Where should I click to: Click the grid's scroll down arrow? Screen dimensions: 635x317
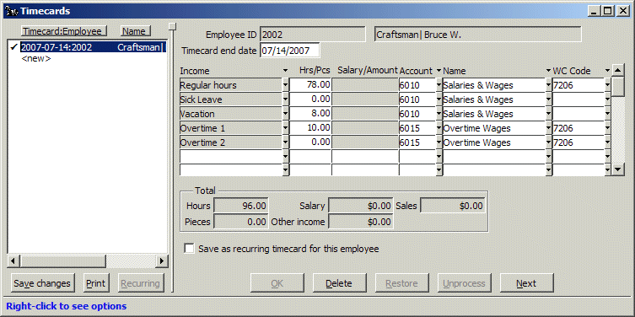[617, 169]
